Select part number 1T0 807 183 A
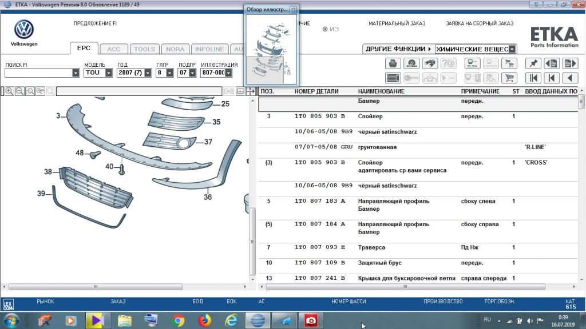The height and width of the screenshot is (329, 586). coord(319,201)
